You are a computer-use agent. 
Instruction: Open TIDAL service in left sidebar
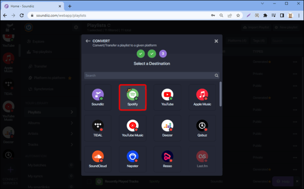[8, 87]
